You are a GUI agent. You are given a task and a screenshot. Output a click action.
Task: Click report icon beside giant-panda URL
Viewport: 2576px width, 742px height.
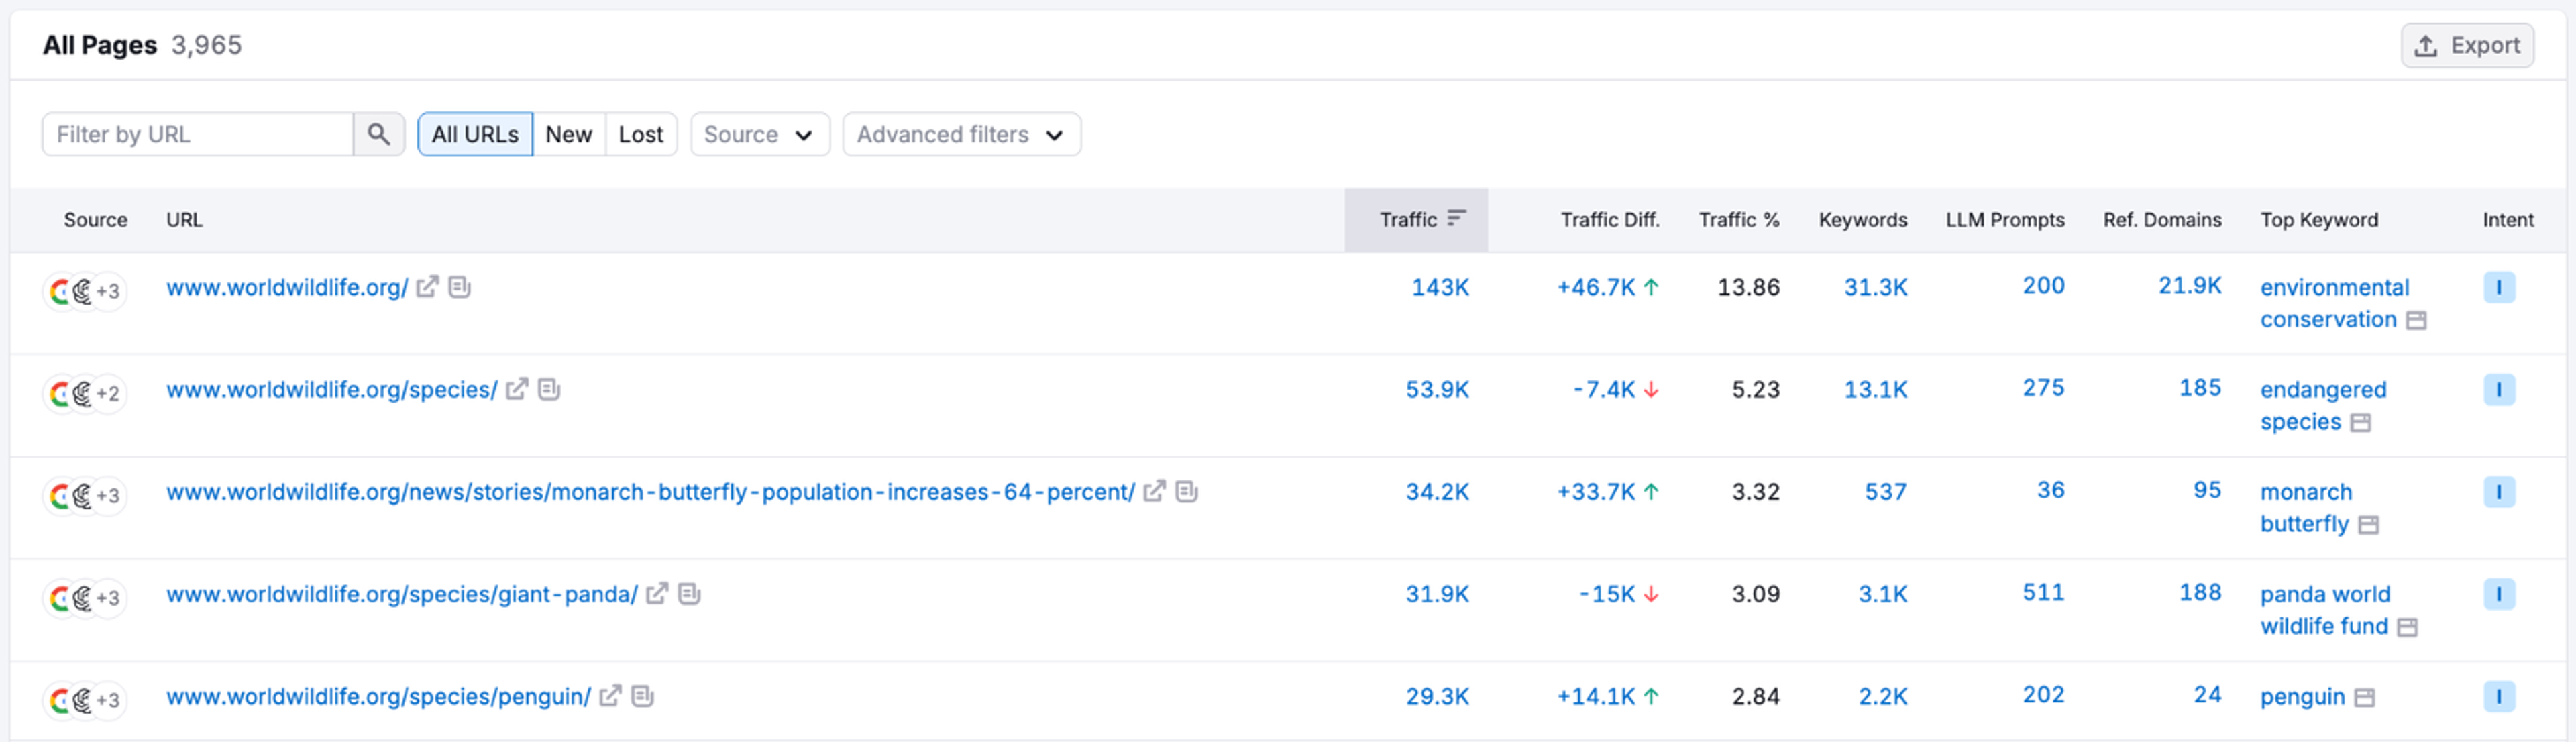coord(689,594)
